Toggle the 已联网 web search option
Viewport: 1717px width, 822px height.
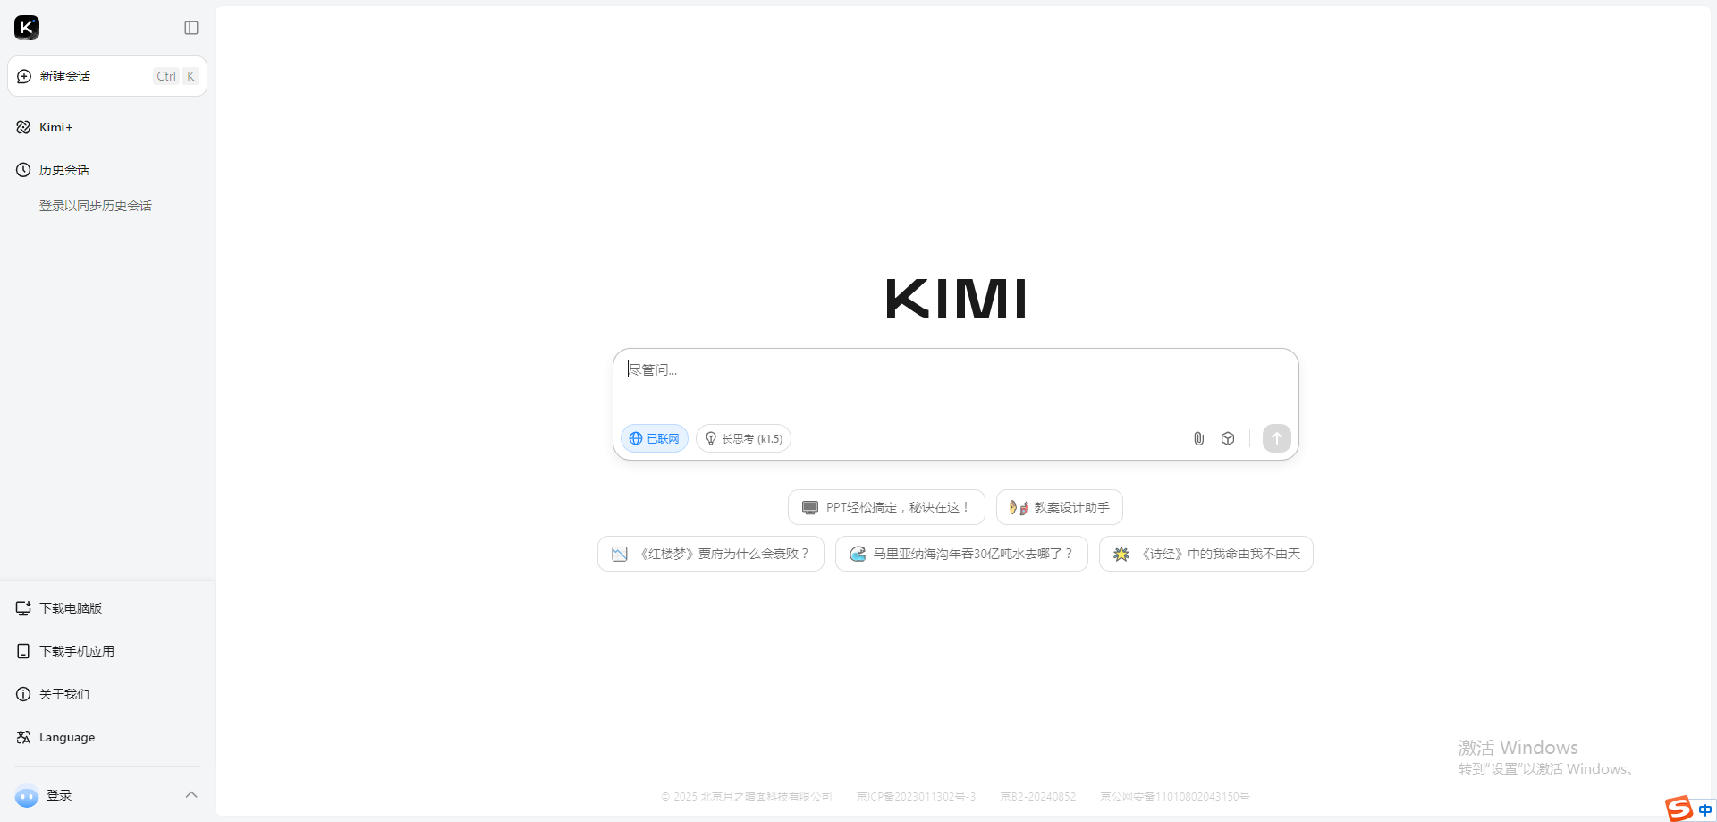[x=655, y=438]
